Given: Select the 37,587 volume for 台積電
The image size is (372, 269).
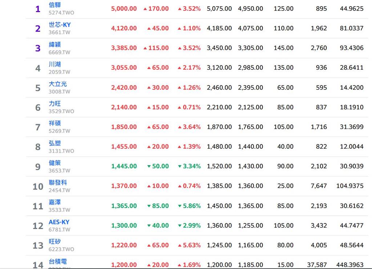Looking at the screenshot, I should [317, 265].
